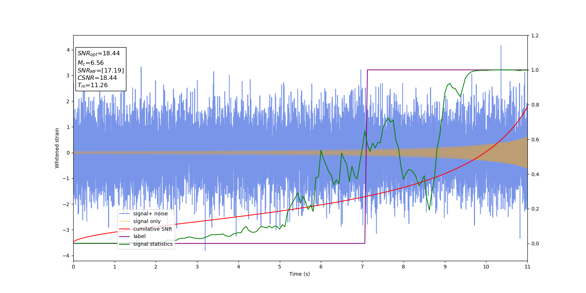Click the blue signal+ noise legend line
This screenshot has height=293, width=586.
click(125, 214)
